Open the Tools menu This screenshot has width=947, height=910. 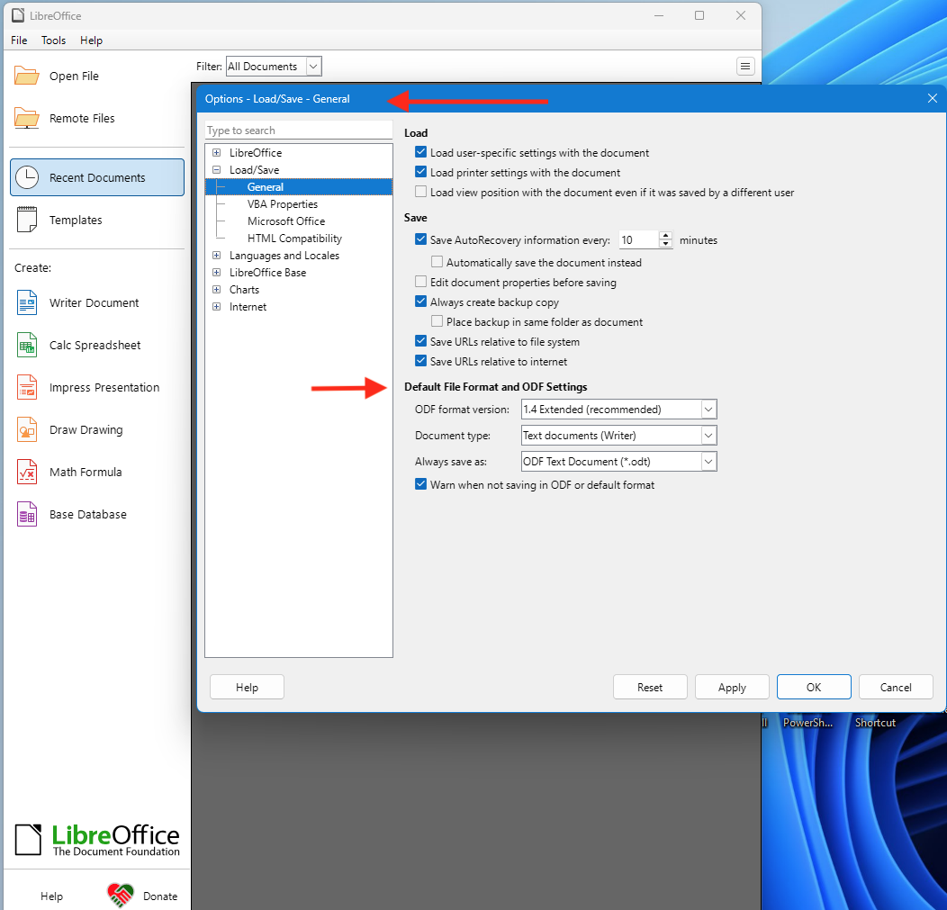[x=53, y=41]
